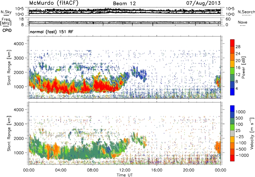Pick the dark green power band 8 to 12
The width and height of the screenshot is (255, 177).
[232, 78]
